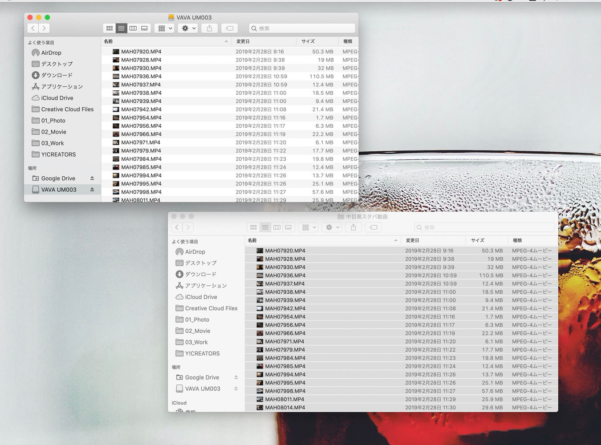The image size is (601, 445).
Task: Focus search field in 中目黒スタバ動画 window
Action: [484, 227]
